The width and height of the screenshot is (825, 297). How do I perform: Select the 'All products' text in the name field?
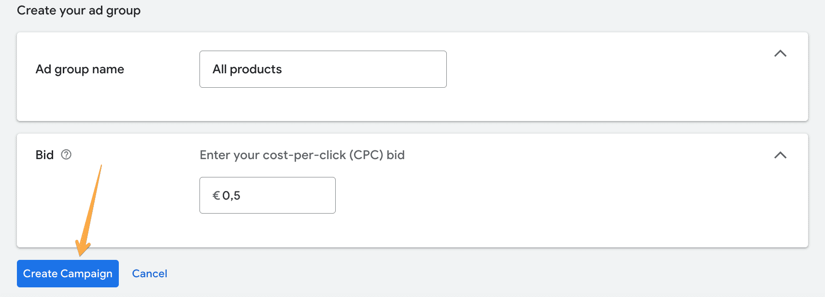click(247, 69)
